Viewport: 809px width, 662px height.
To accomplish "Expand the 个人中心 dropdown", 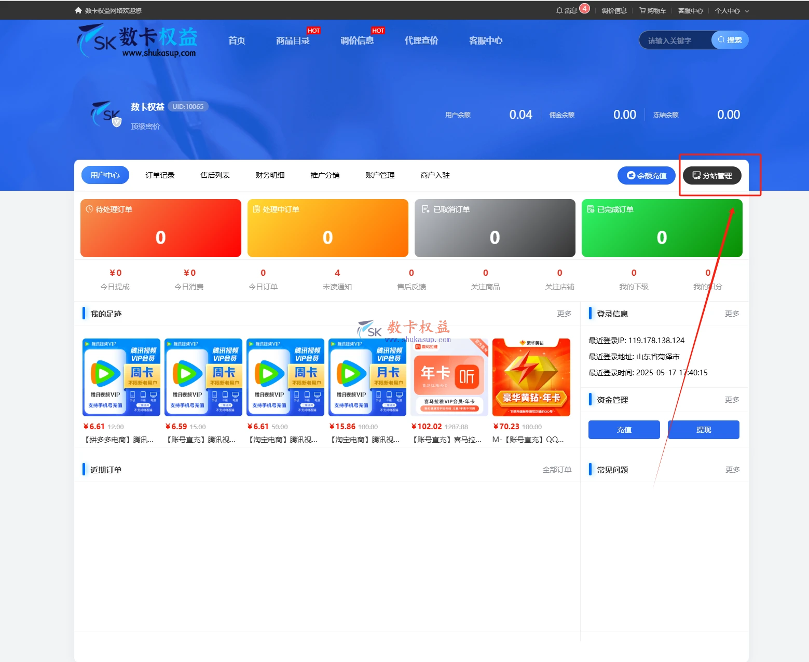I will [x=732, y=10].
